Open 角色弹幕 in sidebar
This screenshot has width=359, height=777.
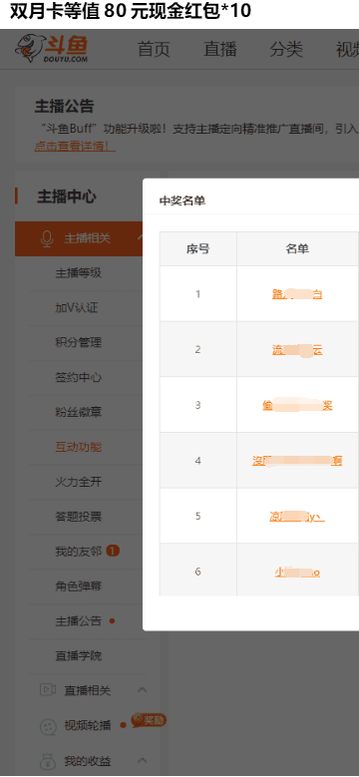tap(78, 586)
